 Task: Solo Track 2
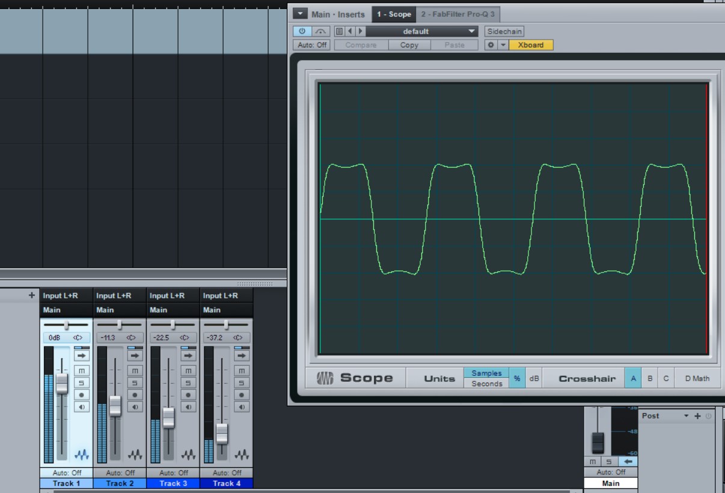(x=135, y=383)
